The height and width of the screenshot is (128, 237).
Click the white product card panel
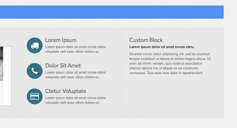pos(5,76)
